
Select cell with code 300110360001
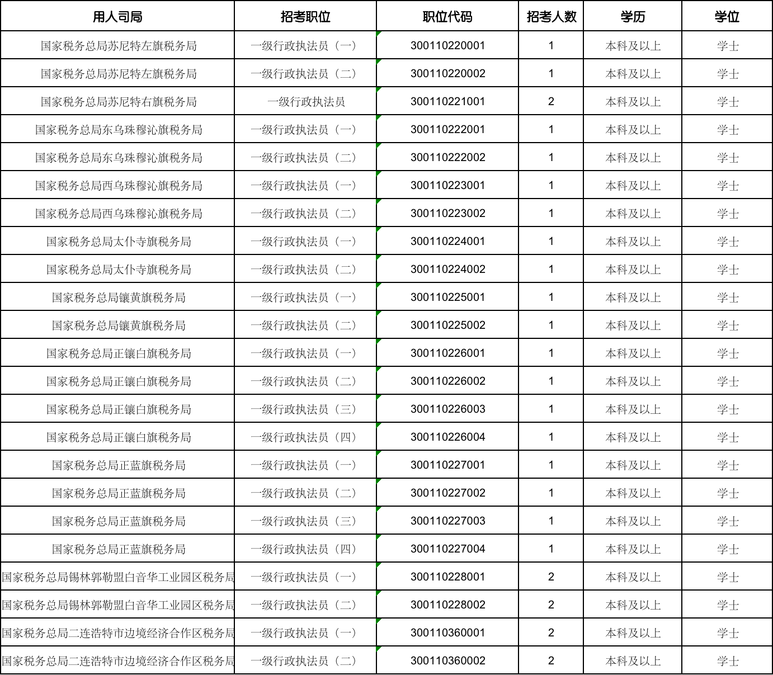447,632
